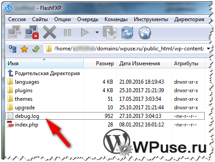Click size value 51 of themes
The image size is (215, 162).
click(x=110, y=99)
